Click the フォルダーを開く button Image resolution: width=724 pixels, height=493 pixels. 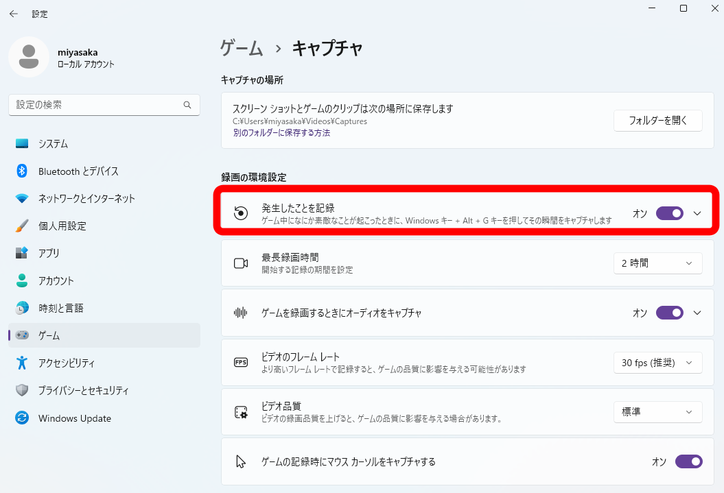click(657, 120)
